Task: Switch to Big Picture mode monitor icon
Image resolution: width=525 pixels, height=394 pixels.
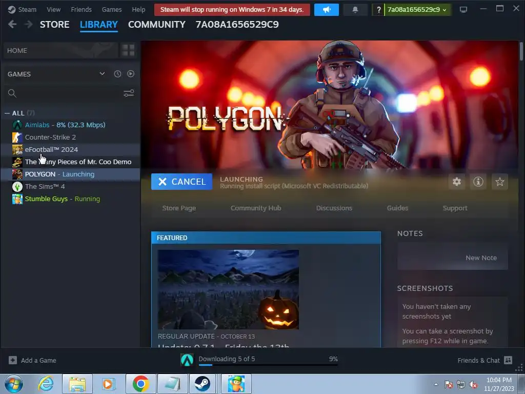Action: point(463,10)
